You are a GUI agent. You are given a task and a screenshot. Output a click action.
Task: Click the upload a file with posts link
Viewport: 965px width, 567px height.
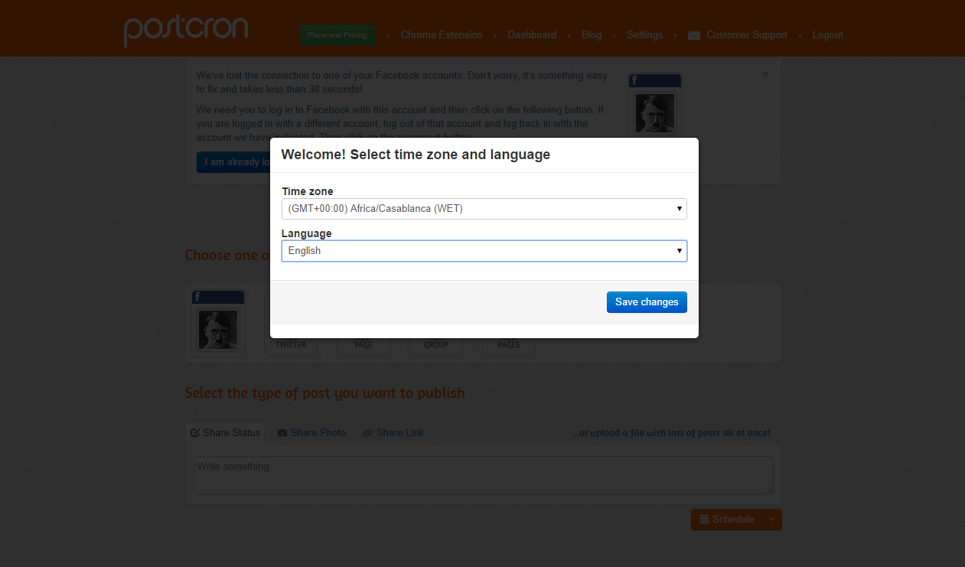pyautogui.click(x=672, y=433)
